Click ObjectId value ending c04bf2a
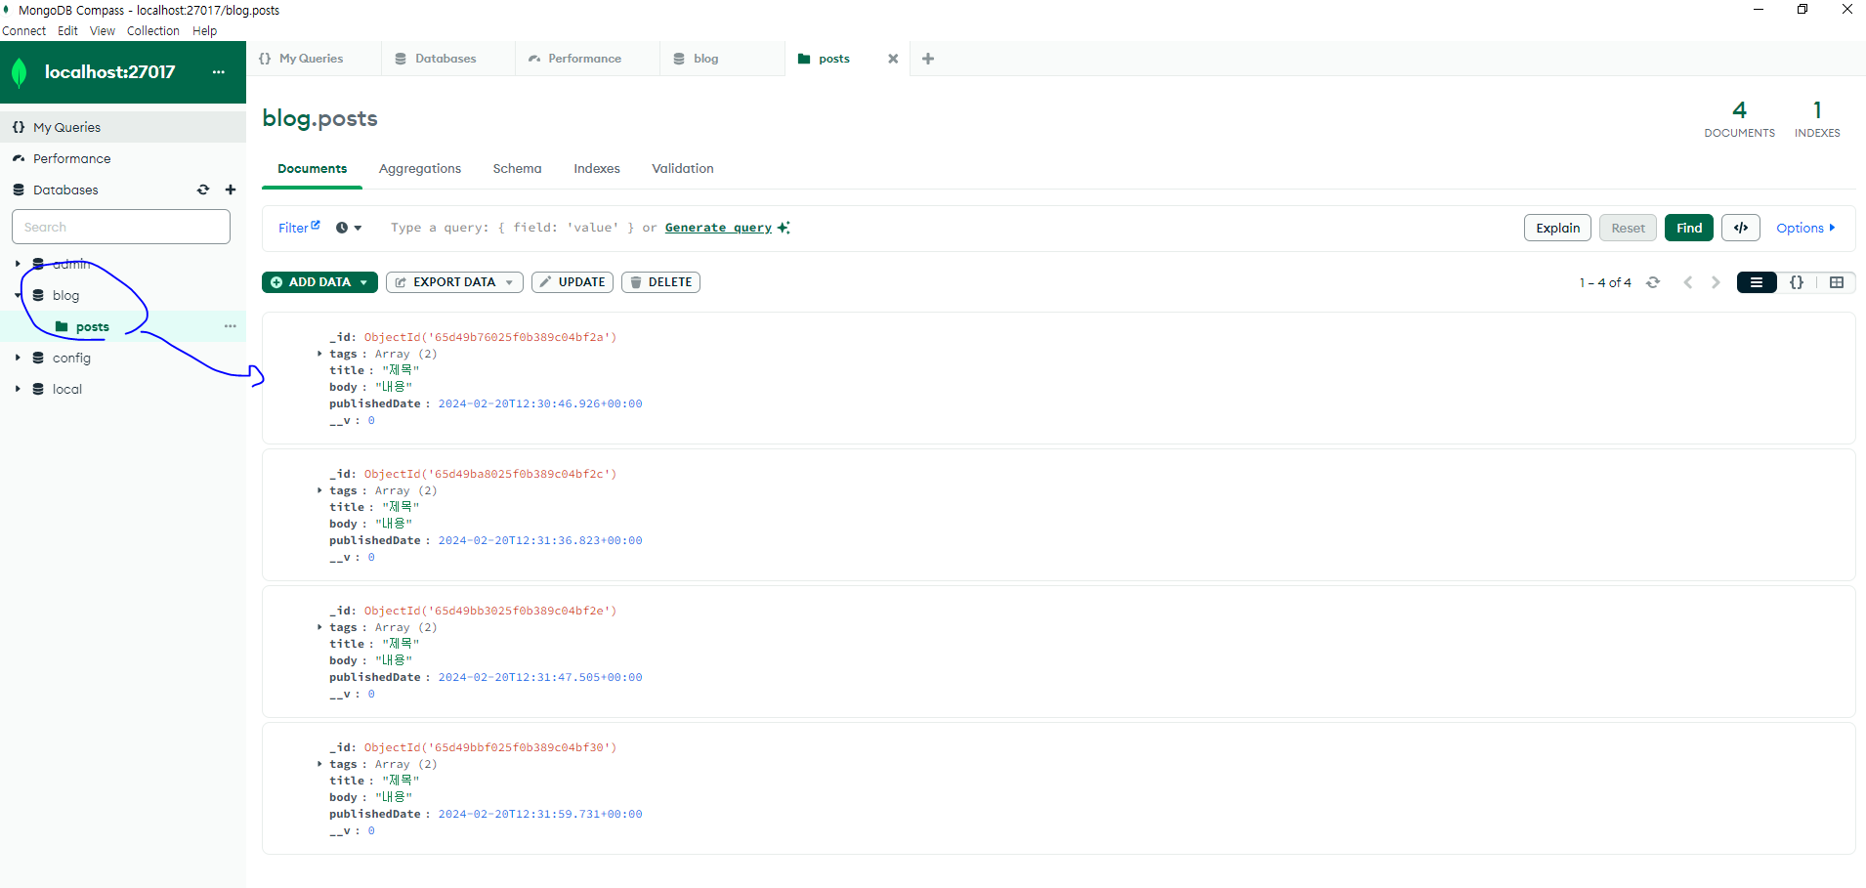Screen dimensions: 1866x888 (x=490, y=337)
